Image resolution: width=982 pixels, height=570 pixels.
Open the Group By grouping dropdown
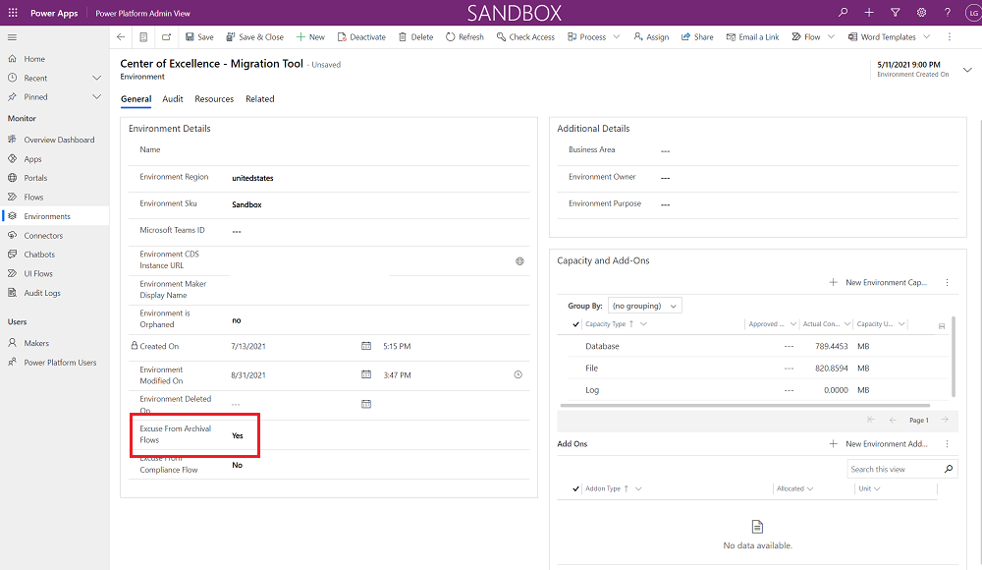(x=643, y=305)
